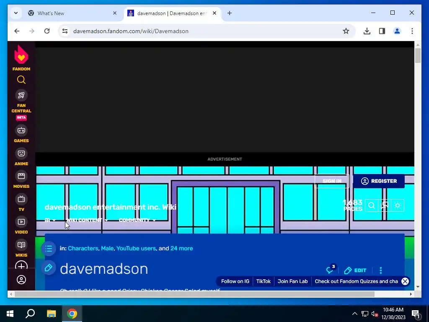Open the Anime sidebar icon

point(21,153)
